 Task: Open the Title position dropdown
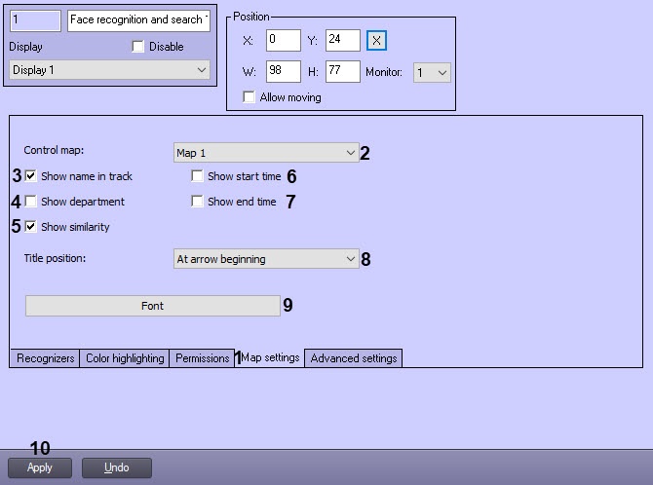tap(266, 259)
